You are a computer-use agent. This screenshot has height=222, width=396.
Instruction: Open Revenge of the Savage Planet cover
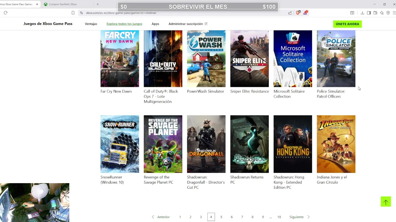point(163,144)
